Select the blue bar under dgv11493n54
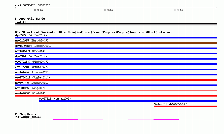Viewport: 224px width, 134px height. point(116,48)
